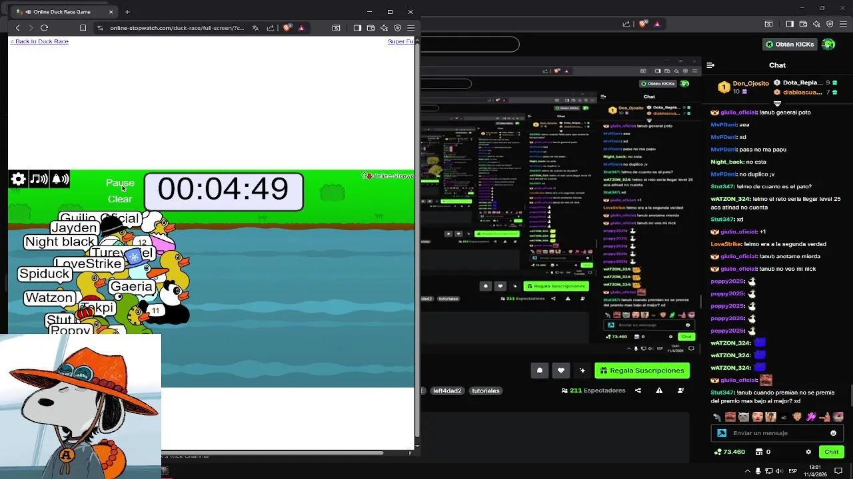Click the heart follow icon
The height and width of the screenshot is (479, 853).
[x=561, y=371]
